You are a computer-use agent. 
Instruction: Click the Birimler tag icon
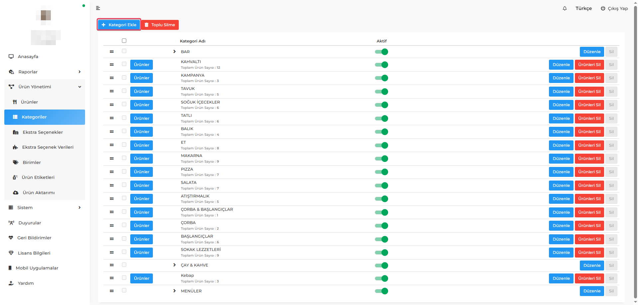coord(16,162)
